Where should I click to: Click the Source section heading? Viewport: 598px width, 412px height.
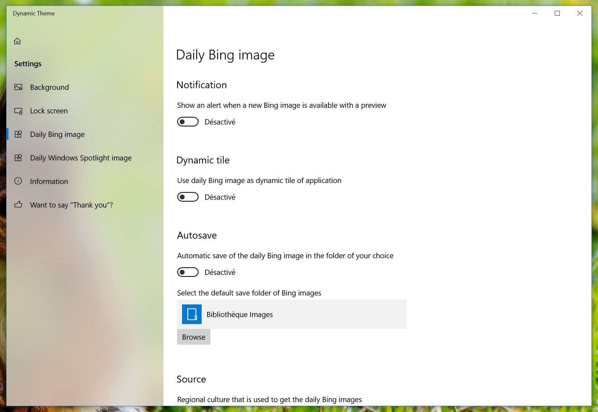pyautogui.click(x=191, y=379)
